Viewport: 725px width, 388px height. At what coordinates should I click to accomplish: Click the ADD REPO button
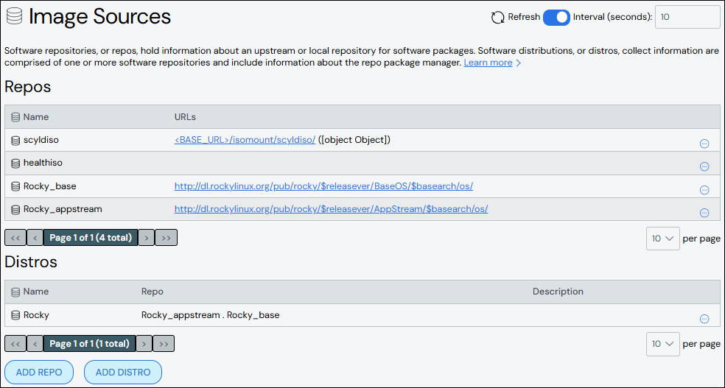[x=39, y=373]
